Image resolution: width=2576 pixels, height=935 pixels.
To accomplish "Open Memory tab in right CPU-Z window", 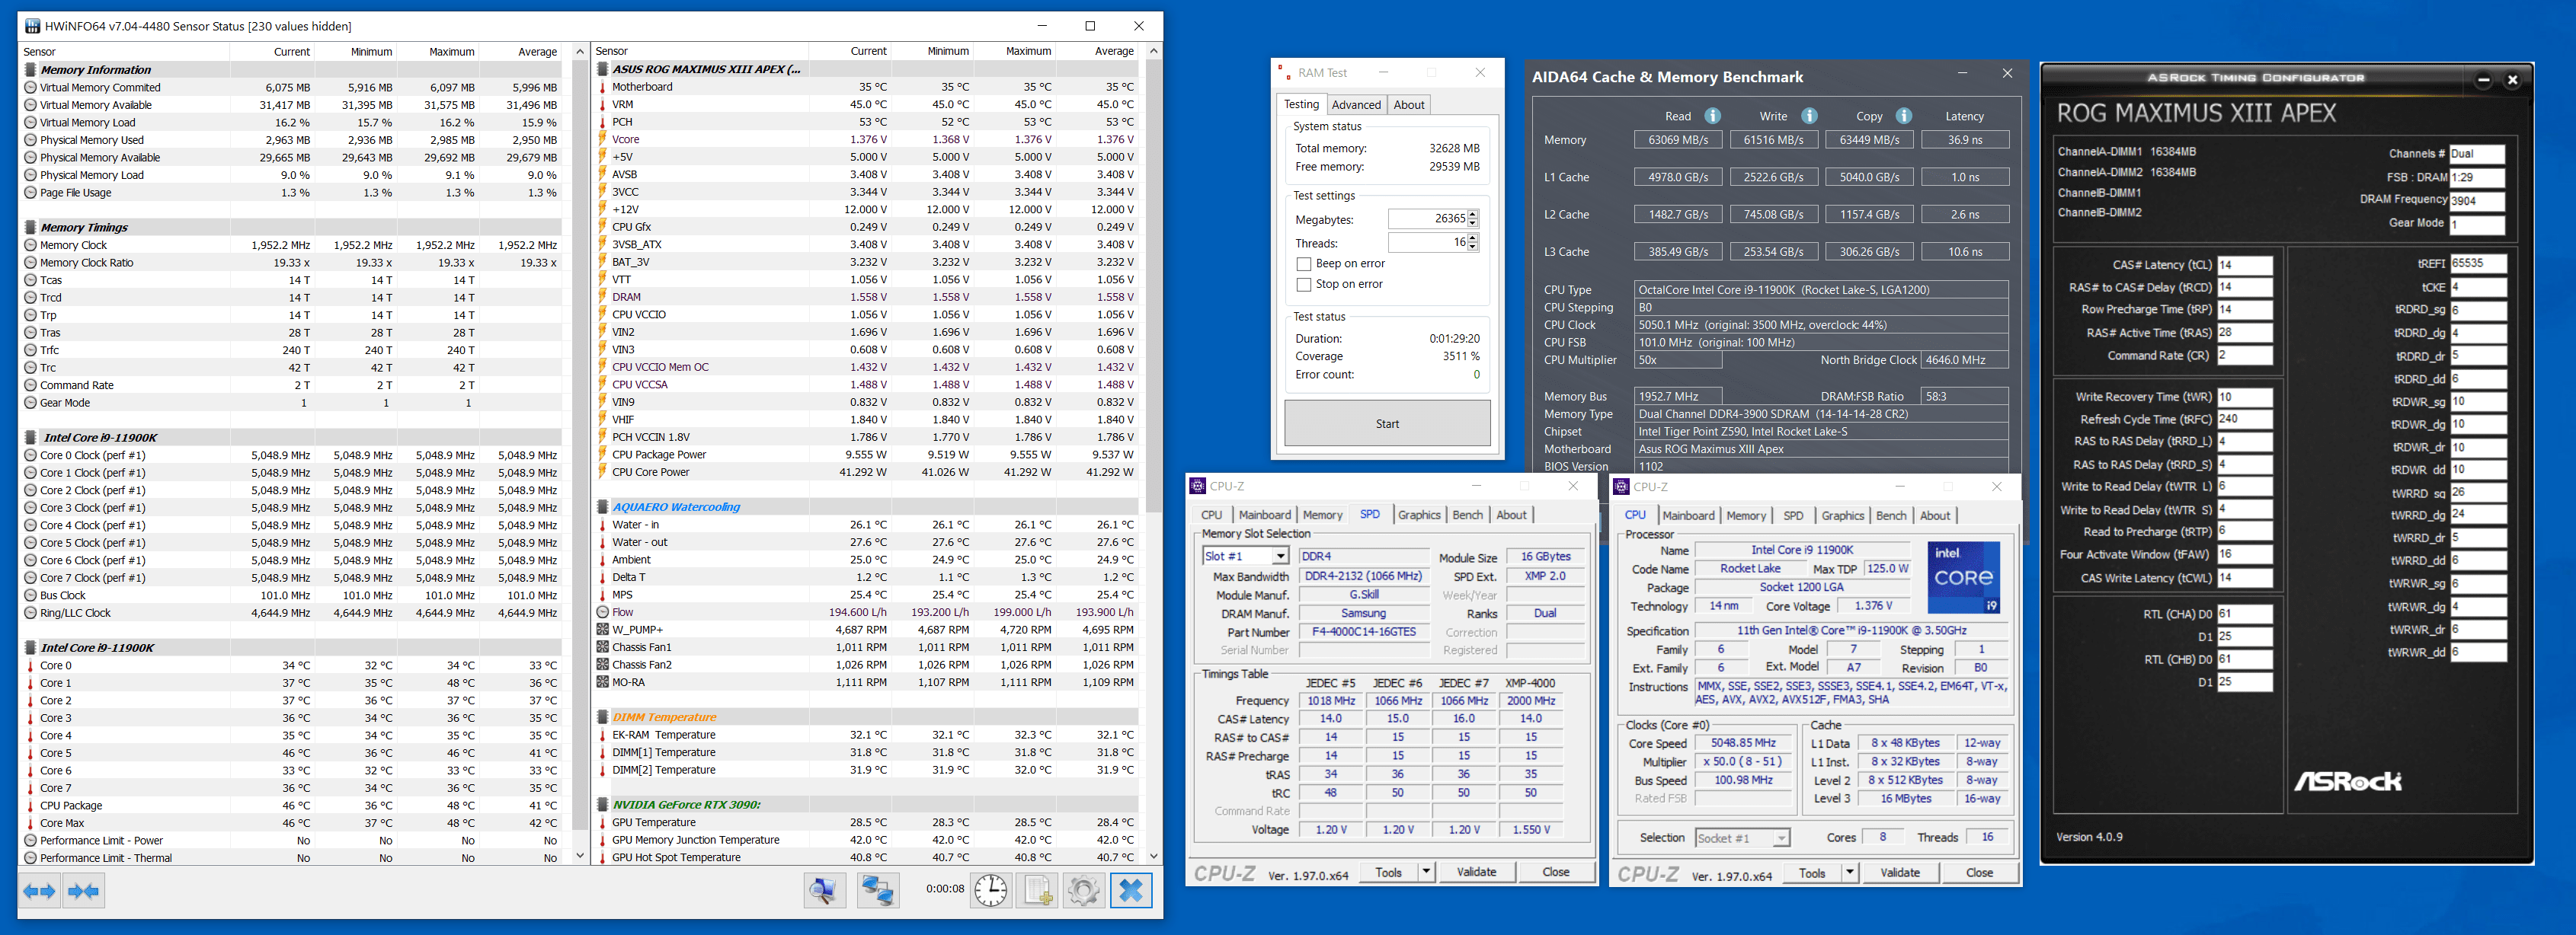I will (1746, 515).
